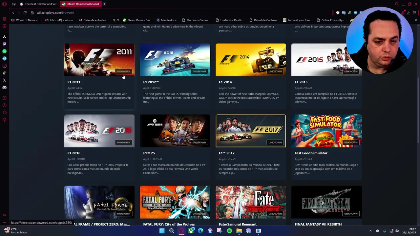420x236 pixels.
Task: Click the UNKNOWN badge on Fast Food Simulator
Action: [351, 142]
